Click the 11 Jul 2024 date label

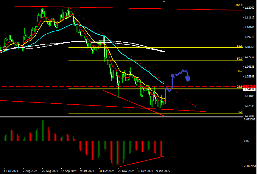tap(11, 171)
